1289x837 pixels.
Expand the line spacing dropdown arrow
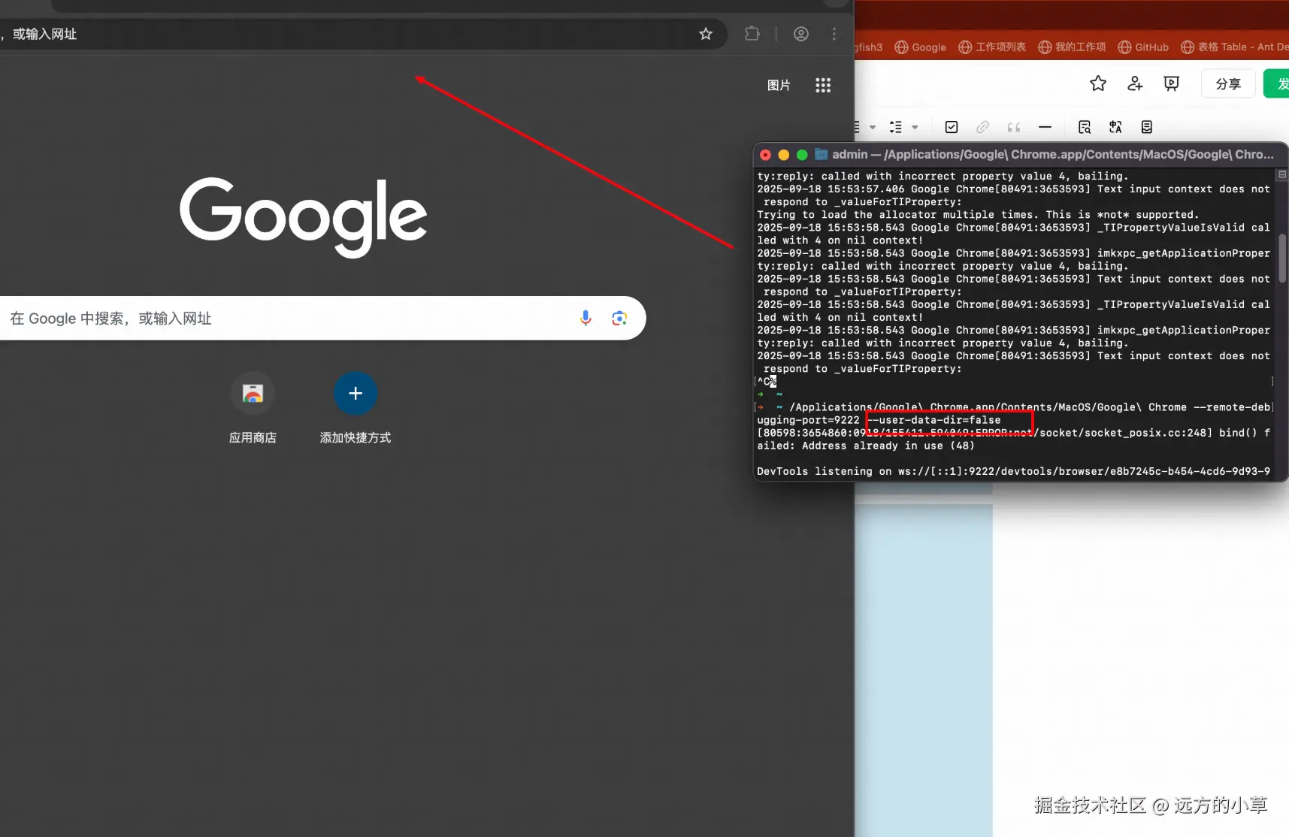[915, 128]
